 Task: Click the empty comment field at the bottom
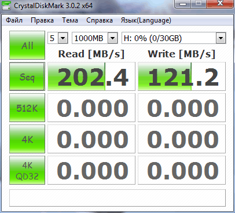[117, 198]
